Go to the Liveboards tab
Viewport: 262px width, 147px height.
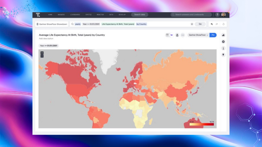pos(75,15)
